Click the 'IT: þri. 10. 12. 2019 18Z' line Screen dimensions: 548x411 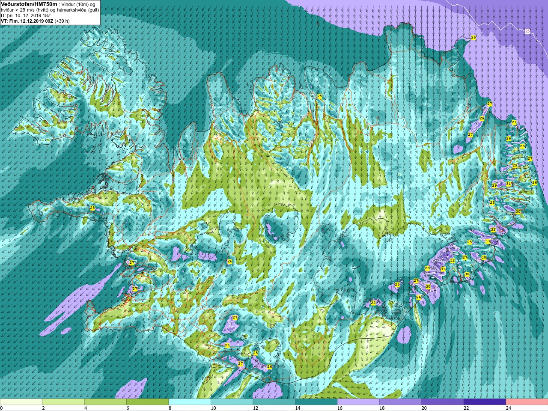pos(26,15)
